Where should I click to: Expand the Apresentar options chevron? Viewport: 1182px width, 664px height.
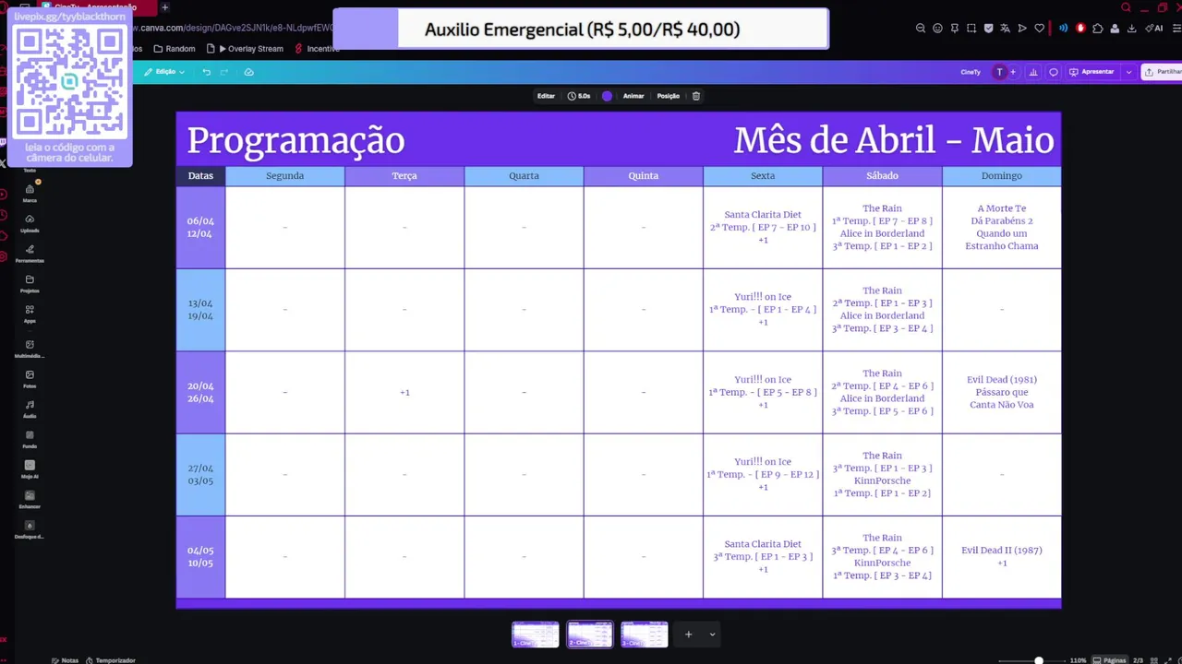click(x=1128, y=72)
